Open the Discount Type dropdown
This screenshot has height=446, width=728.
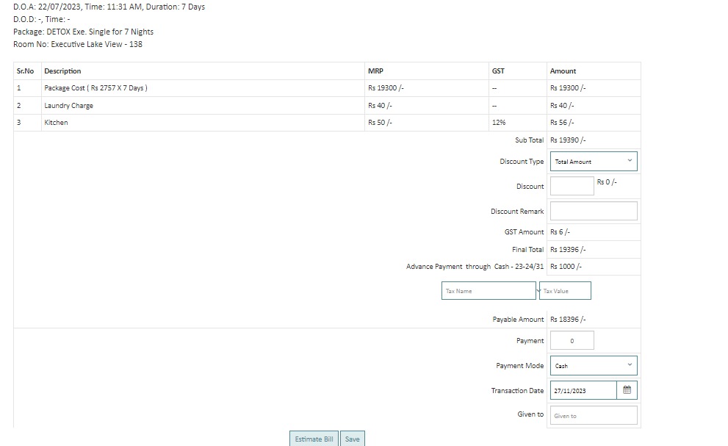594,161
